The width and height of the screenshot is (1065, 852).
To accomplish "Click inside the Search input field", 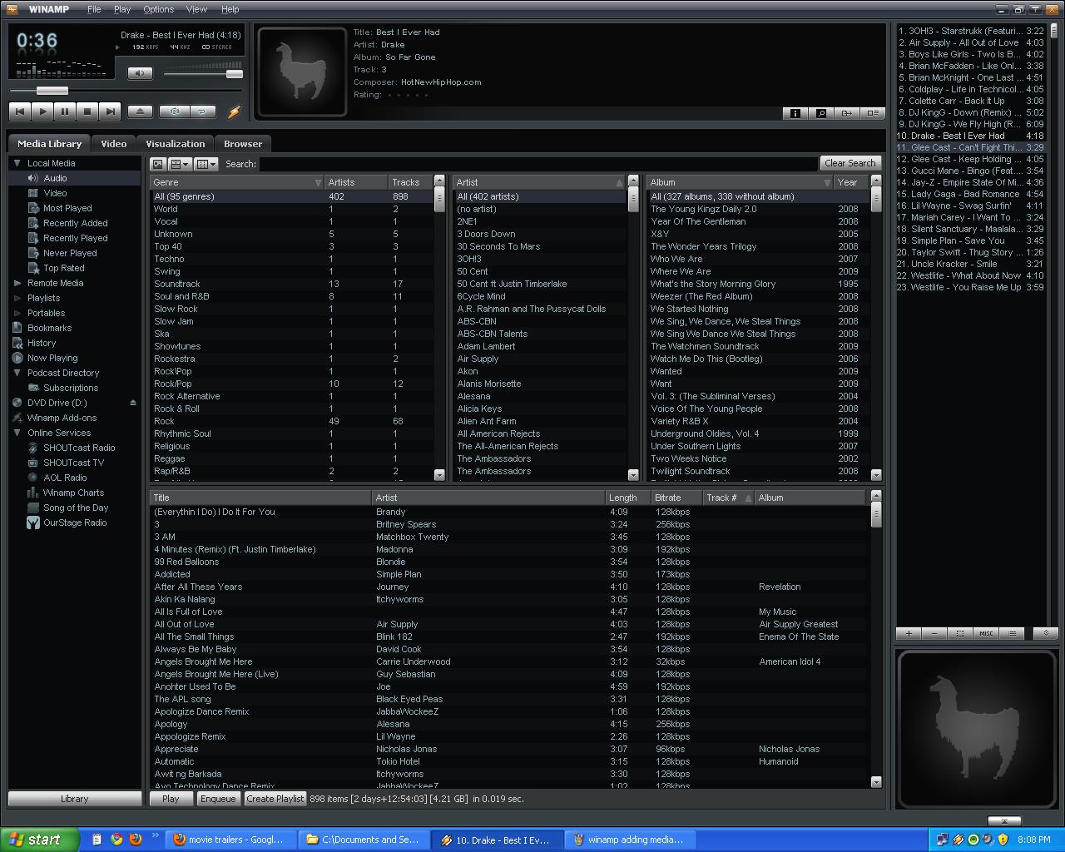I will tap(537, 164).
